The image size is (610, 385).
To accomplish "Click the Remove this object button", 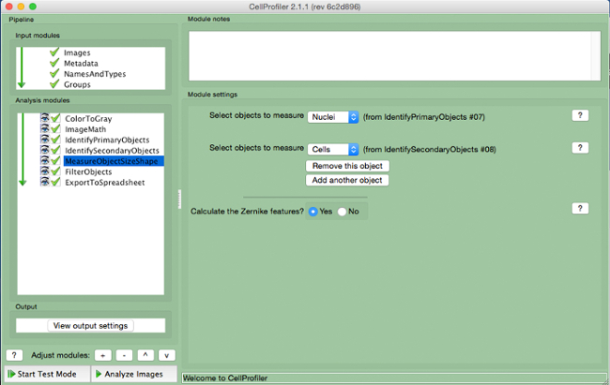I will 346,166.
